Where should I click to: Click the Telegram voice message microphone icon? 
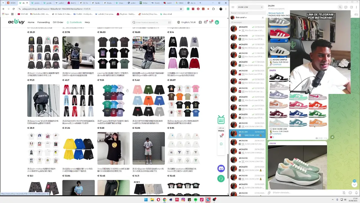pos(356,193)
